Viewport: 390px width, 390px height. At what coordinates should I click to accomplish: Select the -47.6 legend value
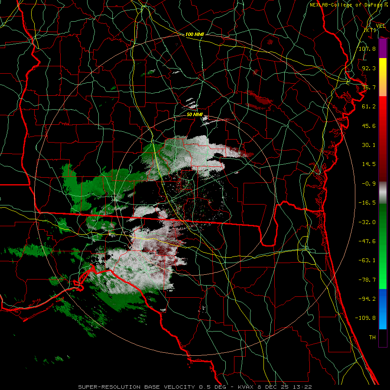(x=367, y=241)
